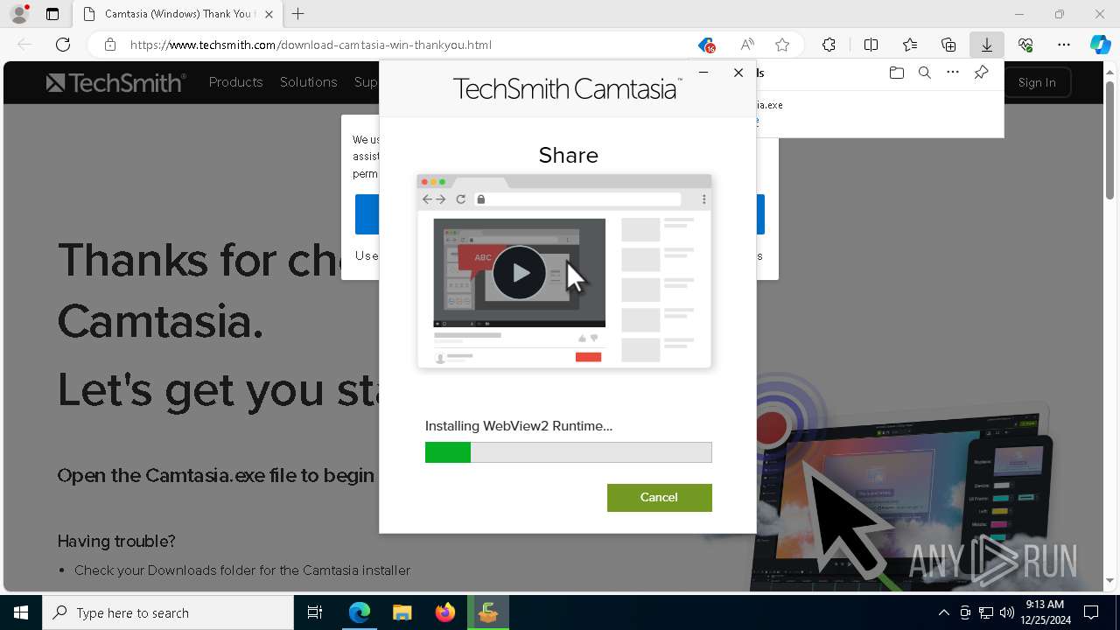
Task: Click Sign In on TechSmith site
Action: click(x=1037, y=82)
